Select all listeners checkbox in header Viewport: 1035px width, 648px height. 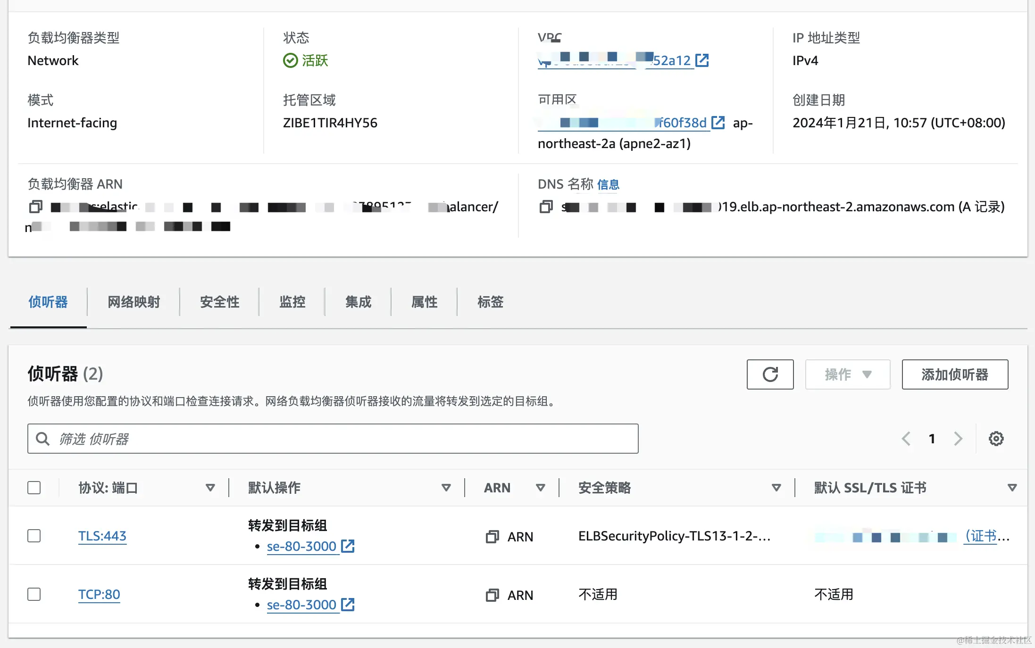pyautogui.click(x=34, y=488)
